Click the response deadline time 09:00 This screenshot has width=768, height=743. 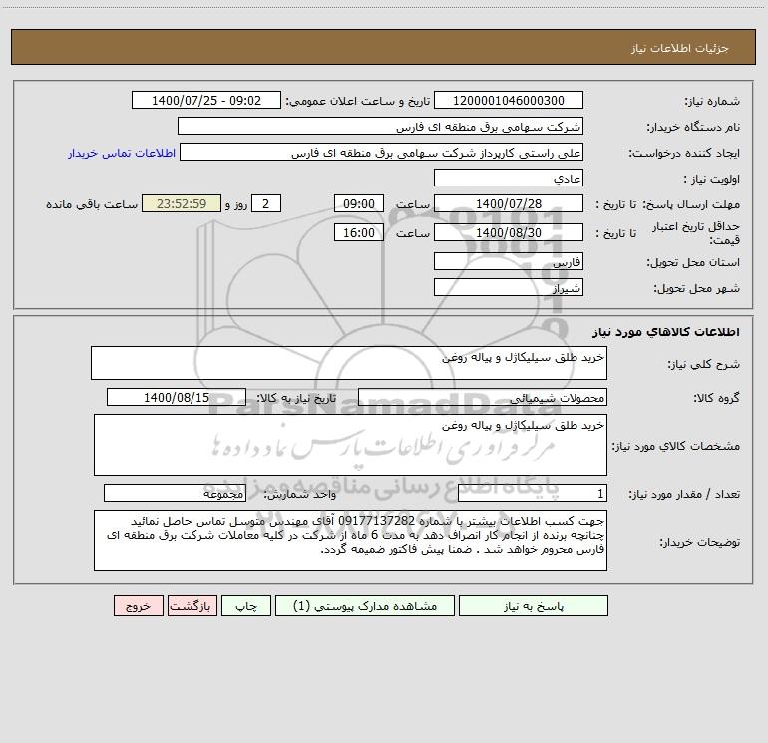coord(358,203)
